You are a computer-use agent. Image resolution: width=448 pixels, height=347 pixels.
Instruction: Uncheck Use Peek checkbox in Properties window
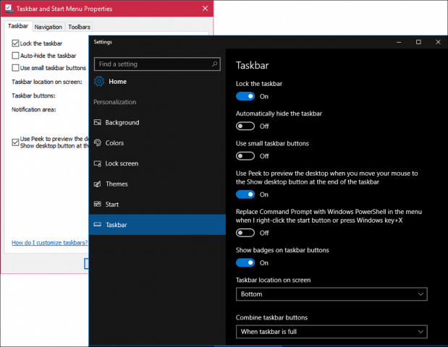point(15,142)
